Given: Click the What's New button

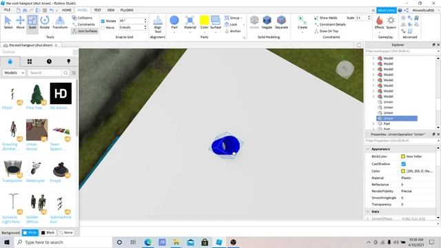Looking at the screenshot, I should (387, 10).
